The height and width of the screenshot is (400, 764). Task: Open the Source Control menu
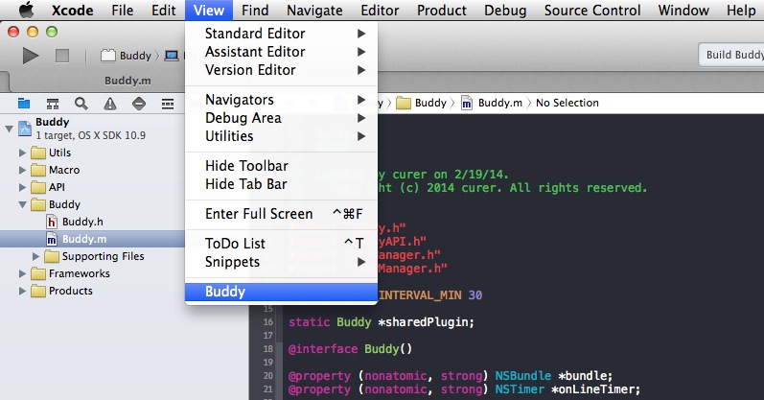click(592, 11)
